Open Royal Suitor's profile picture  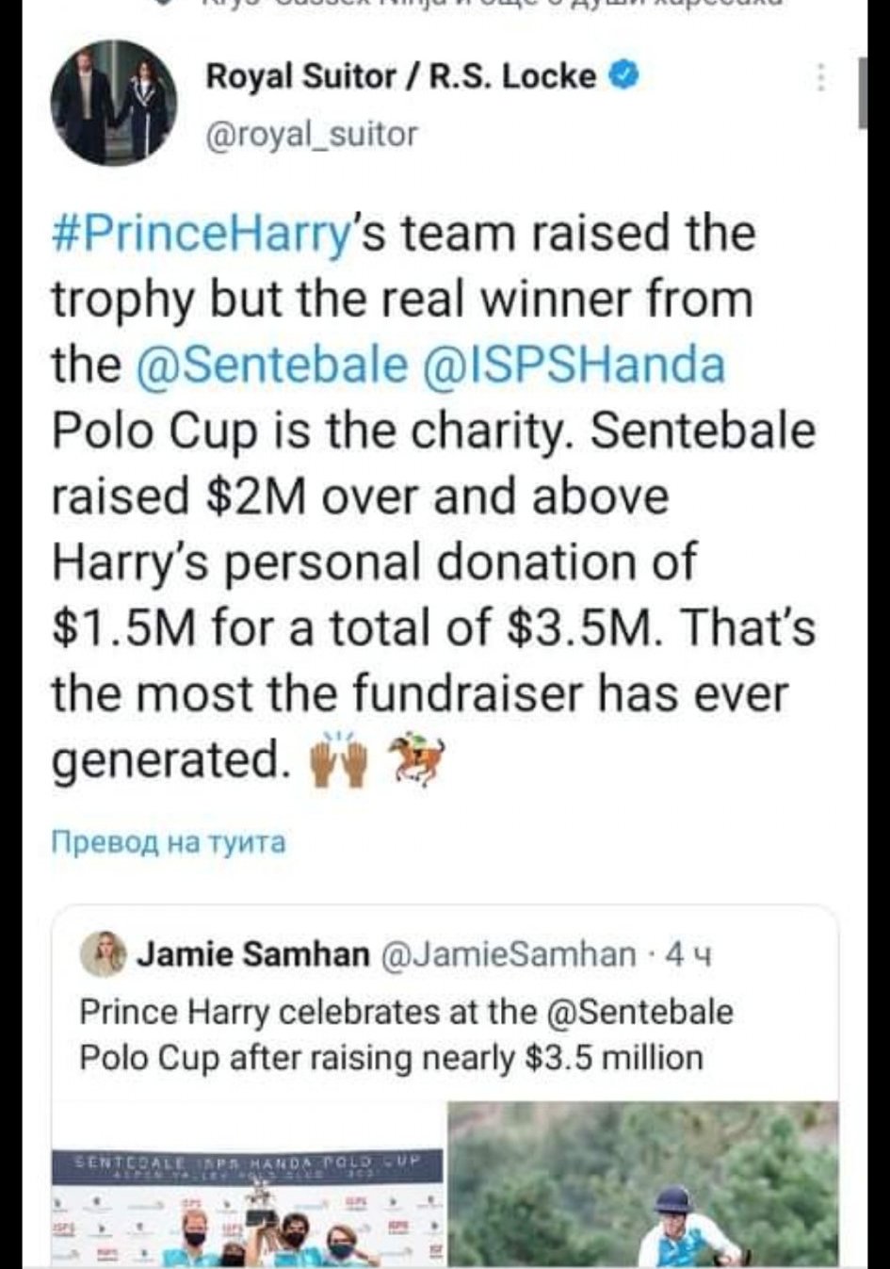(113, 105)
